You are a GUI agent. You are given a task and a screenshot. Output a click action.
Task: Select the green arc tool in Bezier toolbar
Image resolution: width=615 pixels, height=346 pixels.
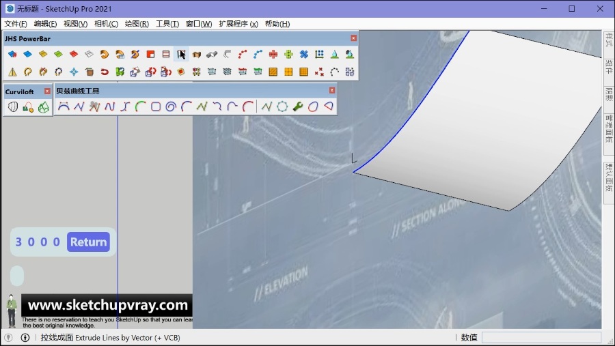coord(140,106)
